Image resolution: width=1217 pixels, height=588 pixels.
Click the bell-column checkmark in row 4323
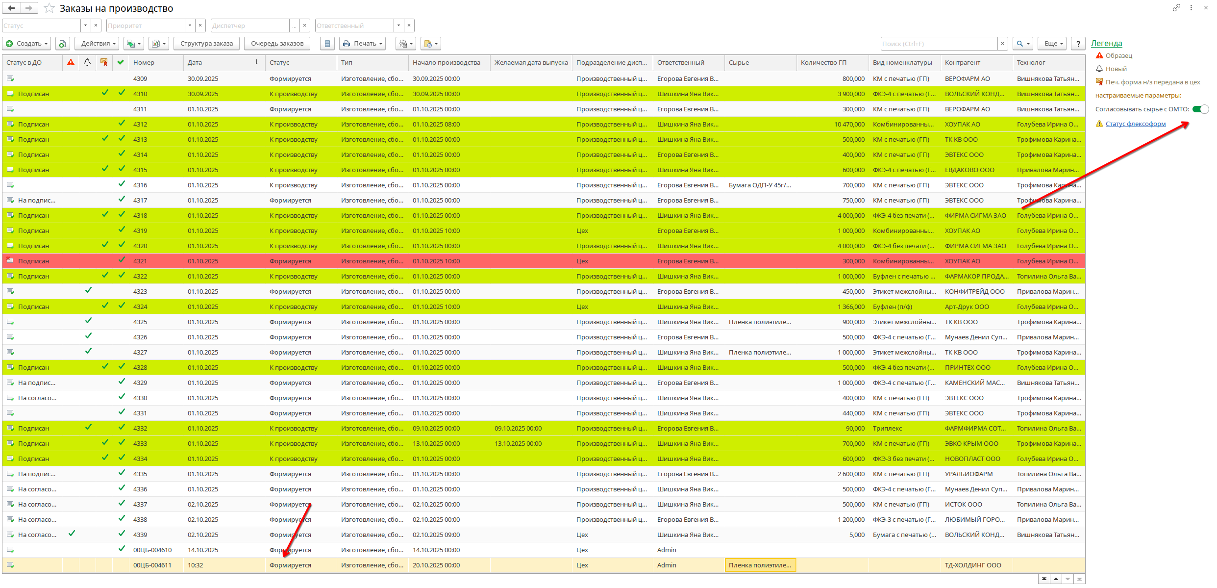(88, 290)
